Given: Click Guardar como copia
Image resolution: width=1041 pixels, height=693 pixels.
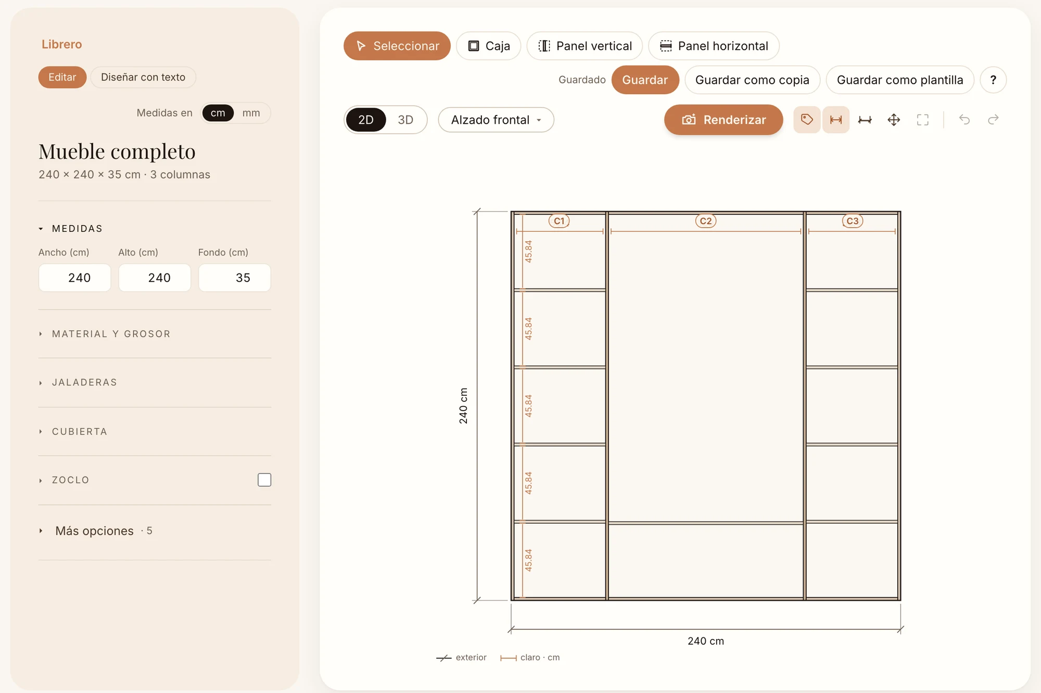Looking at the screenshot, I should pos(752,80).
